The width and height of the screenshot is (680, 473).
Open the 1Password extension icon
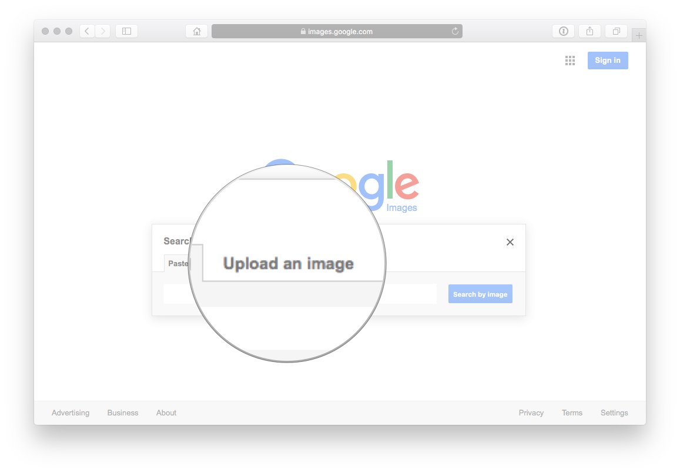coord(563,31)
